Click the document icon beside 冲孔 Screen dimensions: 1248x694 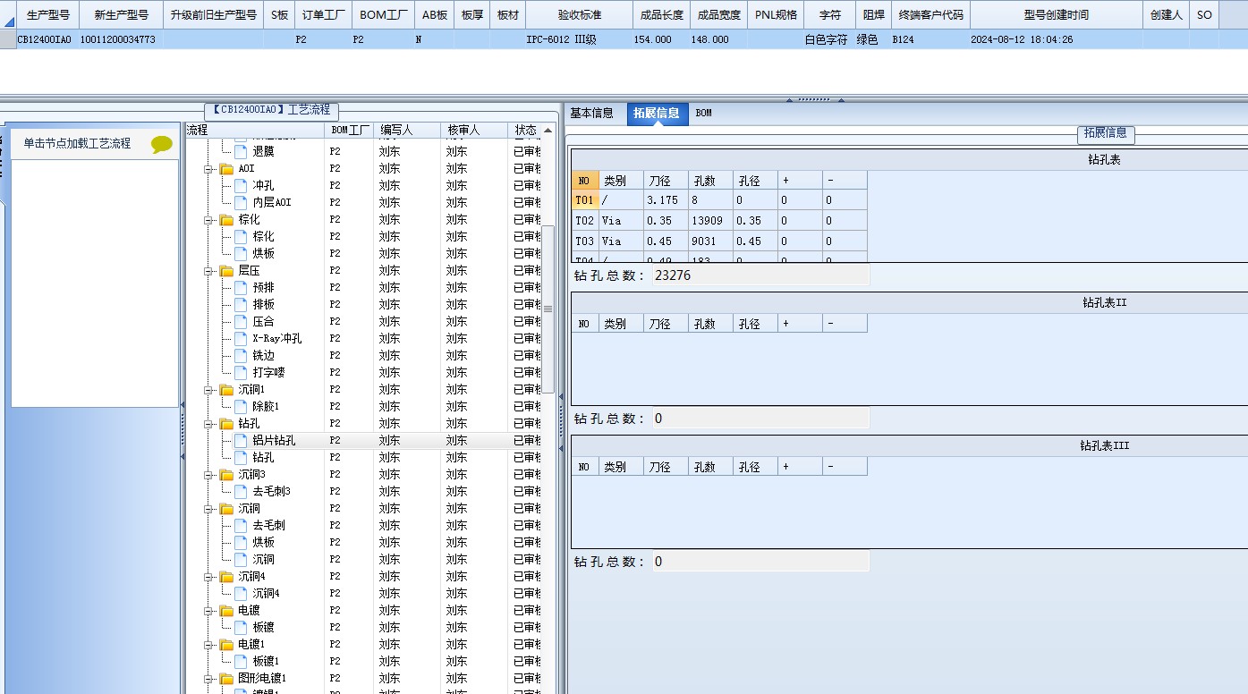point(241,186)
